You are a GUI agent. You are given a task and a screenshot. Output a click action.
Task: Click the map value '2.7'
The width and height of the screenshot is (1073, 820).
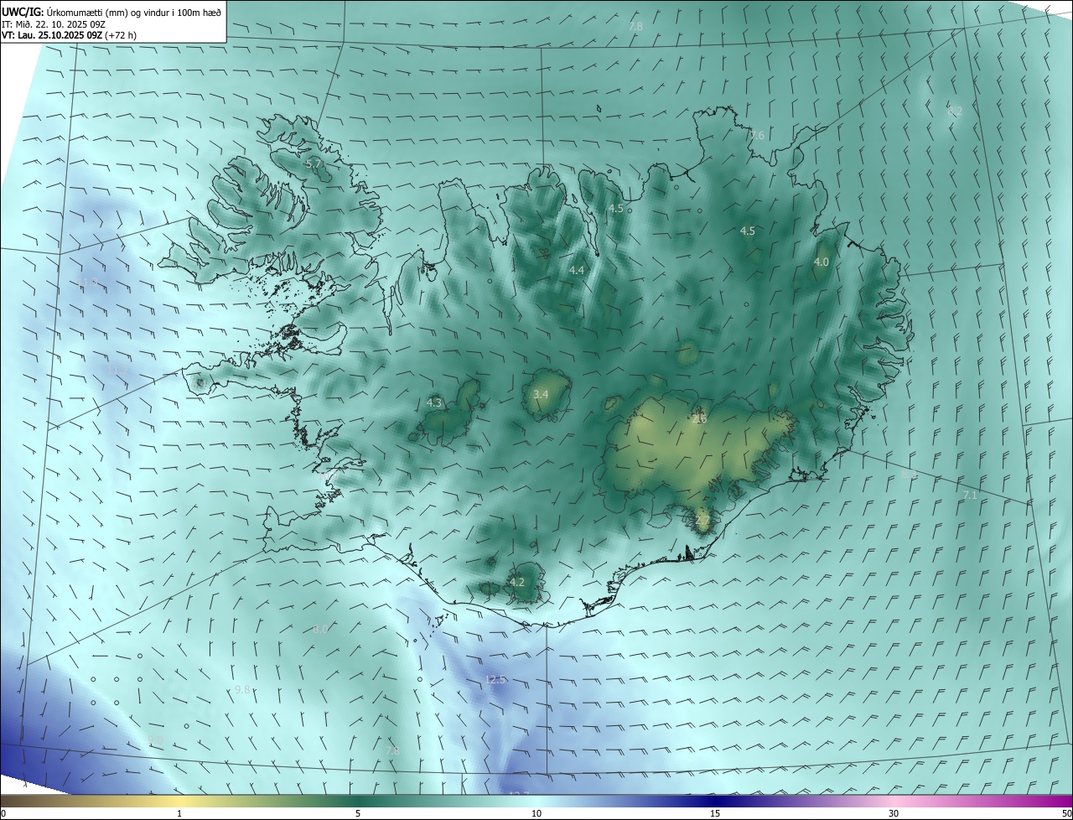coord(702,521)
